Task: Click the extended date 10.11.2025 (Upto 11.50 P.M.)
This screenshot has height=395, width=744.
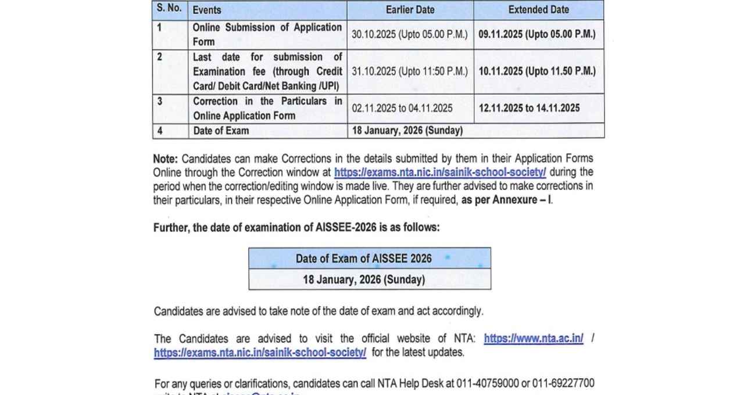Action: pos(536,71)
